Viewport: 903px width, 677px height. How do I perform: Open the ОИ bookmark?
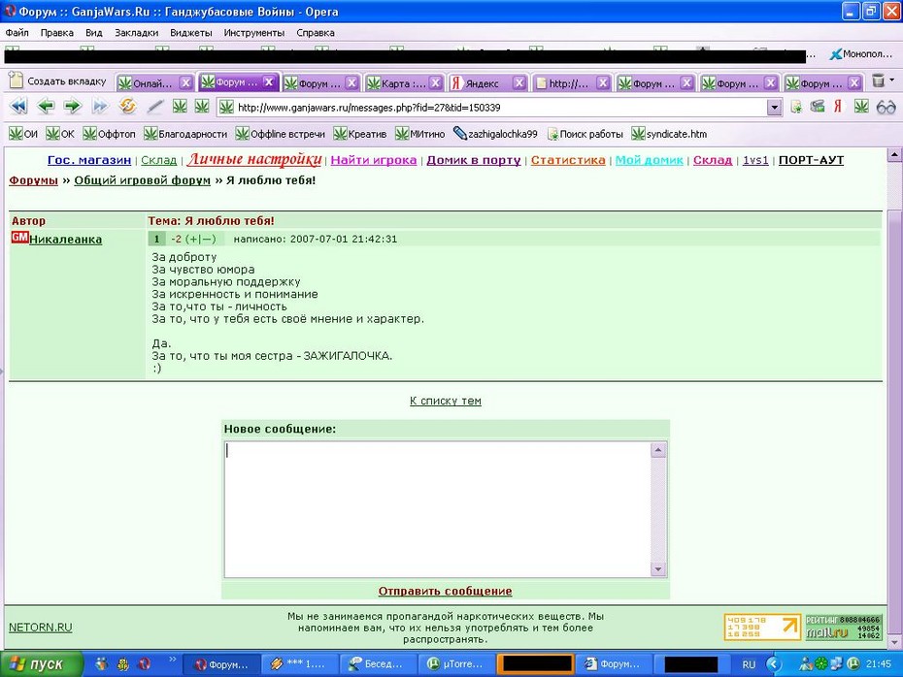point(22,134)
